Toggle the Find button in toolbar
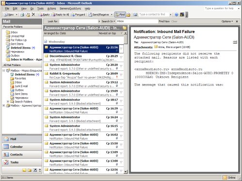 (120, 15)
